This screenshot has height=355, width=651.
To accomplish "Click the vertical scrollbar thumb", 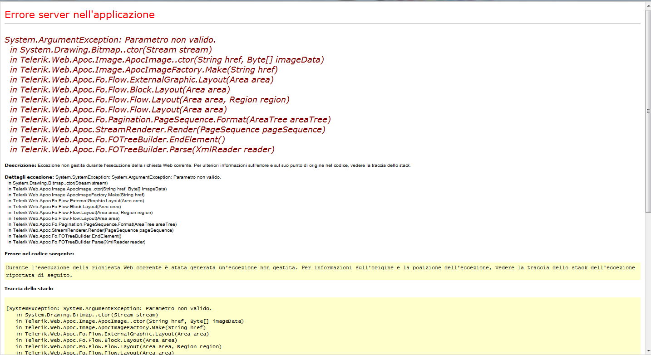I will [x=648, y=111].
